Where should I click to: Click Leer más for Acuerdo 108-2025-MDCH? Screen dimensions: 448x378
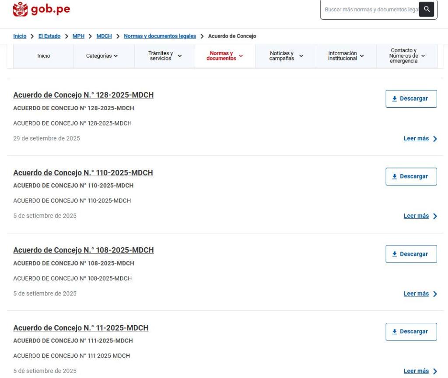pyautogui.click(x=420, y=294)
